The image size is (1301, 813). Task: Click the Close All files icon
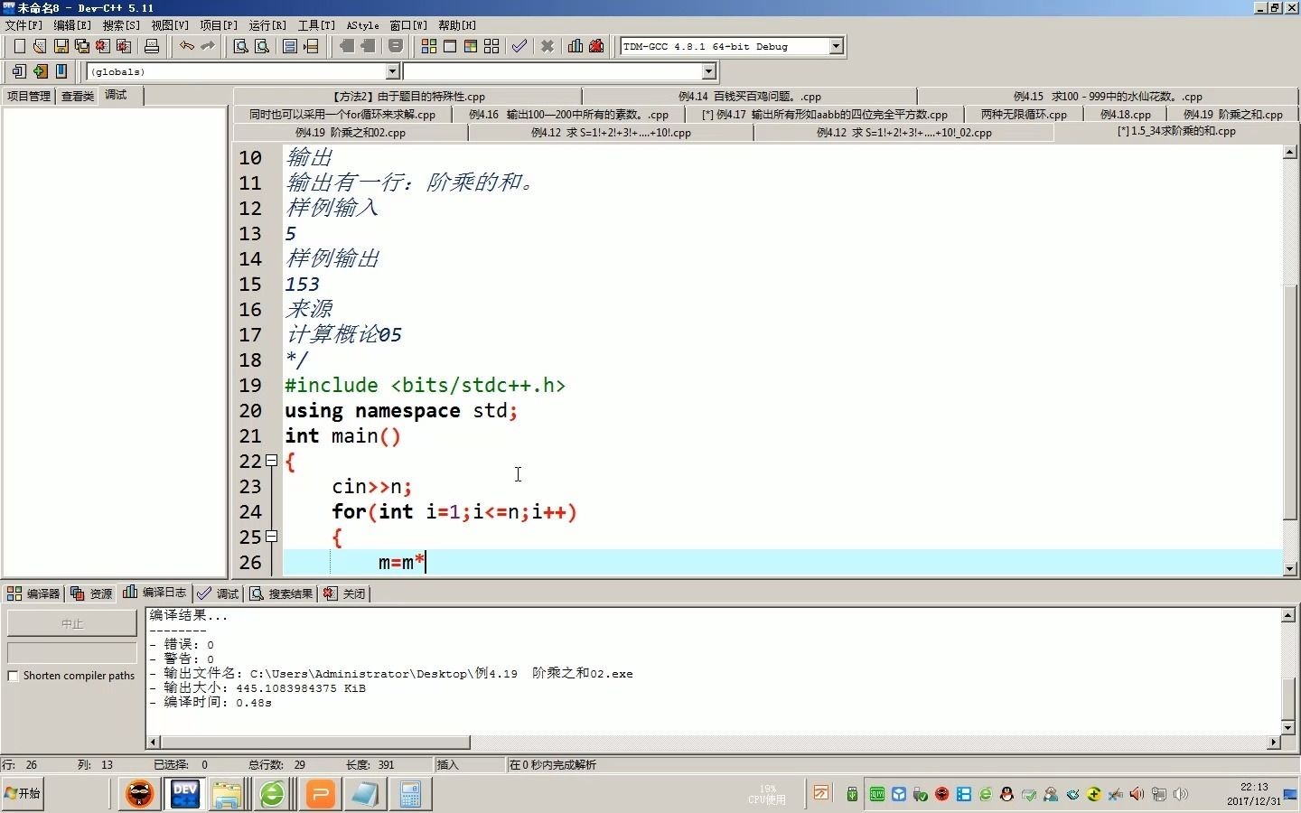[x=124, y=46]
